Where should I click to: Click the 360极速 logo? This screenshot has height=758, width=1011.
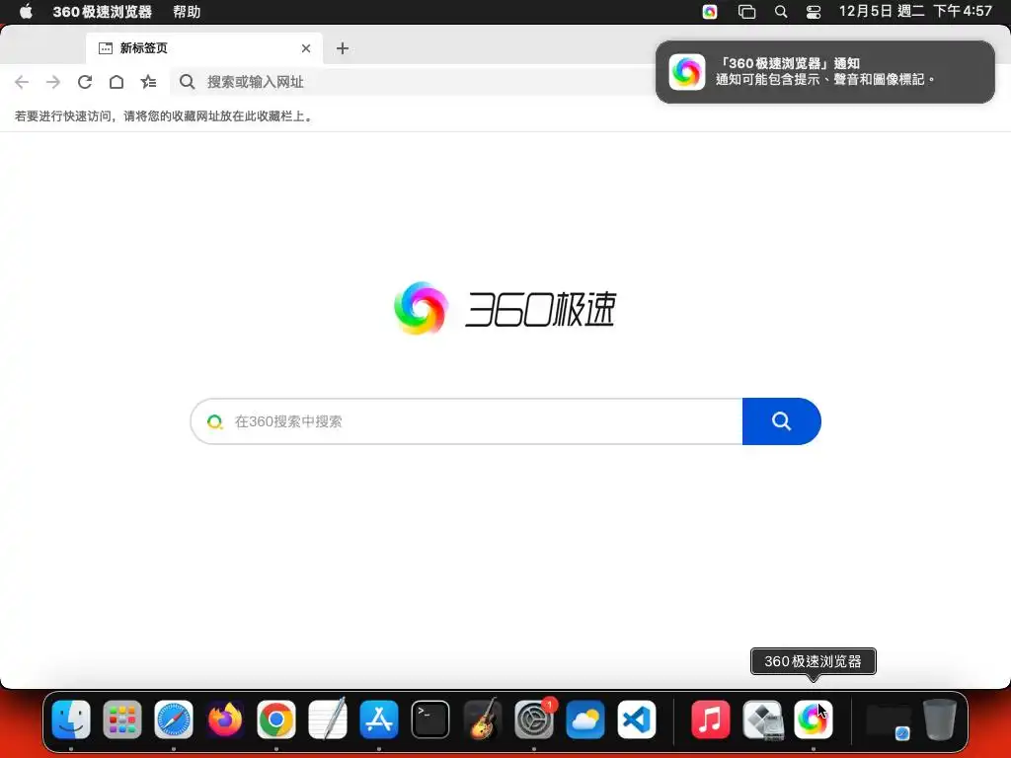click(x=505, y=309)
